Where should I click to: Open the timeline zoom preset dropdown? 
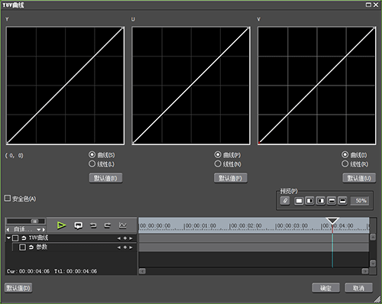[39, 230]
